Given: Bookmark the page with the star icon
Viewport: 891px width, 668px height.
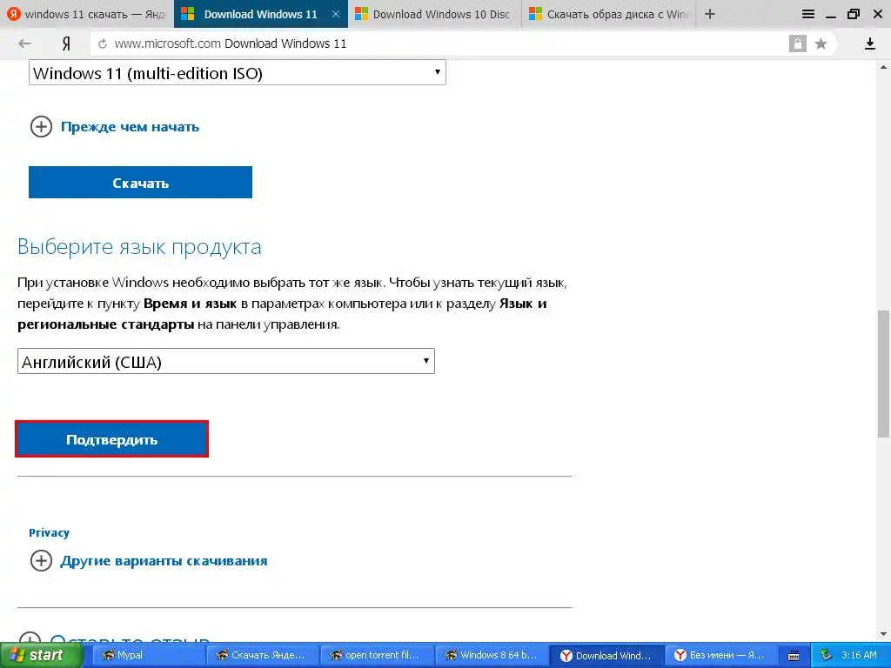Looking at the screenshot, I should point(821,43).
